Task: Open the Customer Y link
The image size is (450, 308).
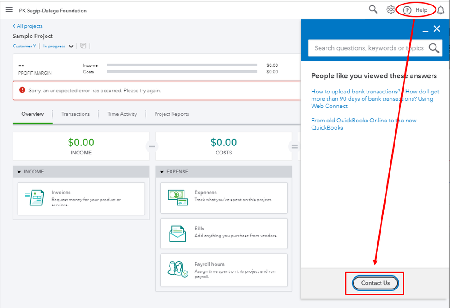Action: point(24,46)
